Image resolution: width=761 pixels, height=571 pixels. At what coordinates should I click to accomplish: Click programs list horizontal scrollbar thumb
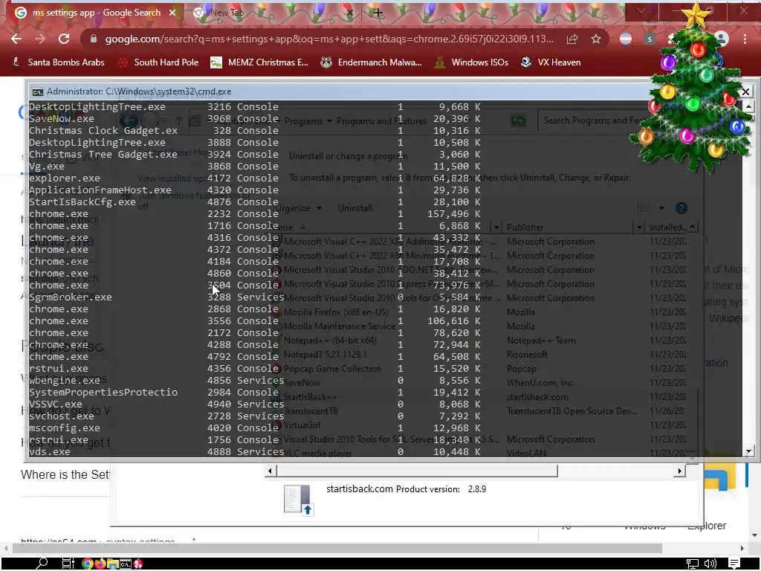(x=418, y=471)
